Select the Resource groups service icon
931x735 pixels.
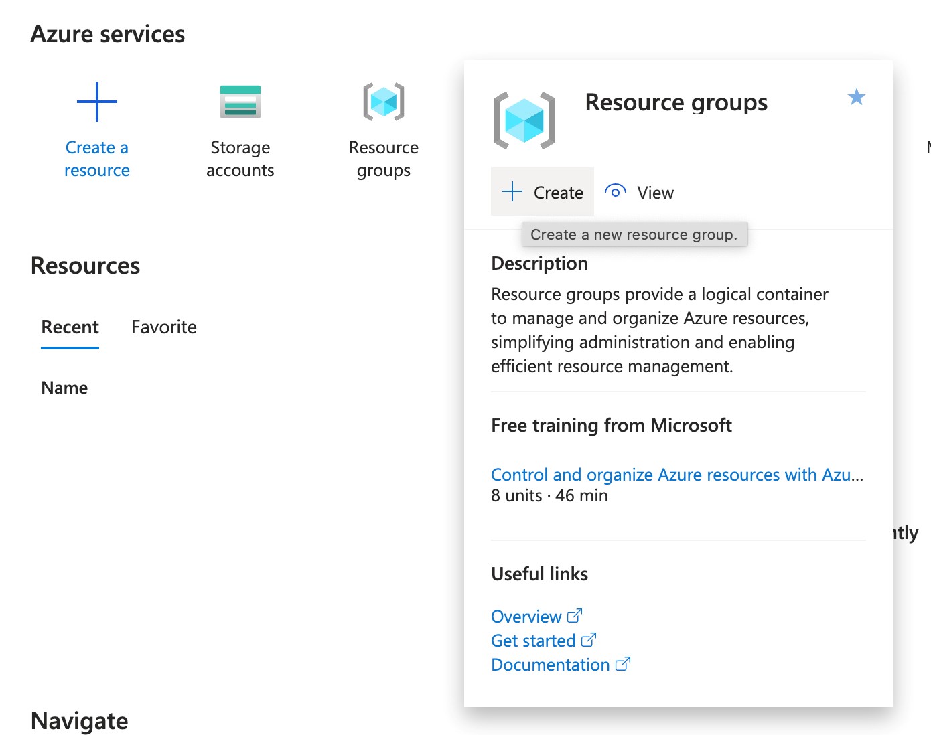pos(383,102)
